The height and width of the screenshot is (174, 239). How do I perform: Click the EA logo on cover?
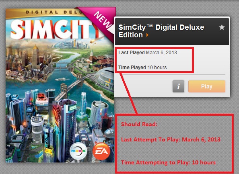101,151
